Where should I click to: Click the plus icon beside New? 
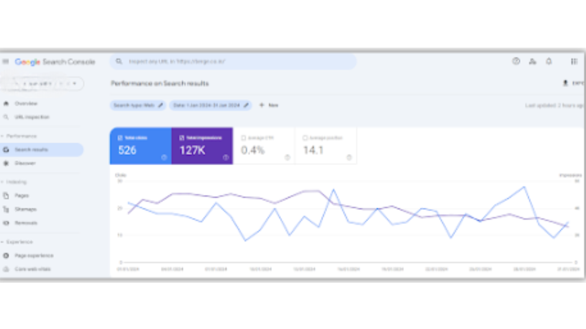262,105
